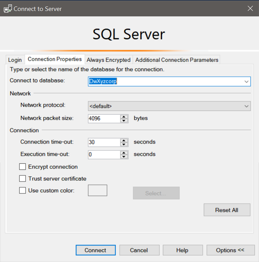Decrease connection time-out using down arrow

click(x=124, y=144)
